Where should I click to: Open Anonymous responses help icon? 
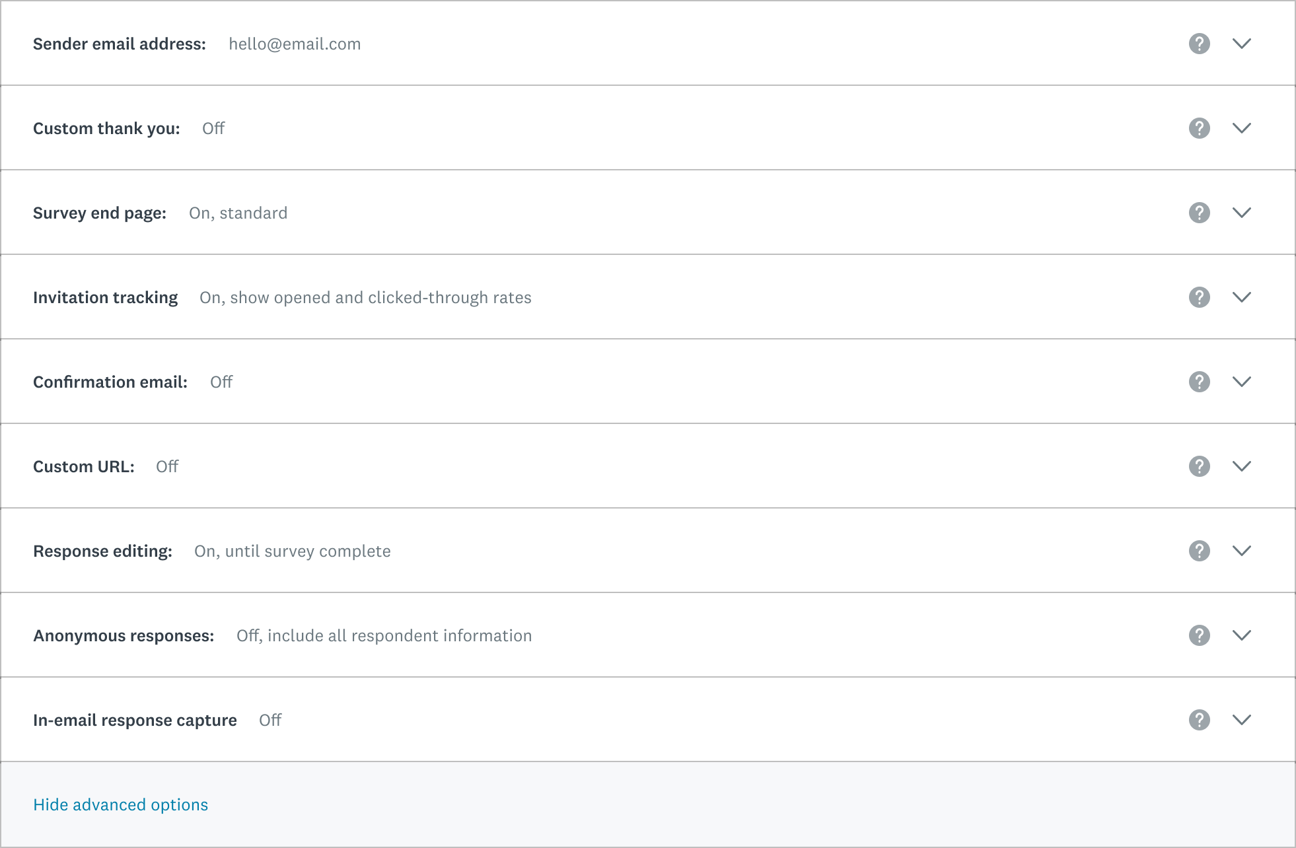coord(1199,635)
